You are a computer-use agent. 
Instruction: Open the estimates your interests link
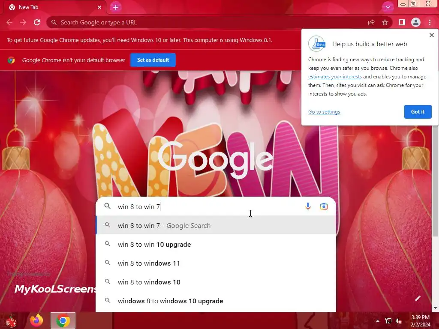(x=335, y=77)
